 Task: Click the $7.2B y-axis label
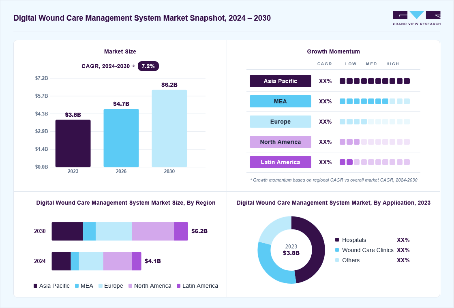click(41, 78)
